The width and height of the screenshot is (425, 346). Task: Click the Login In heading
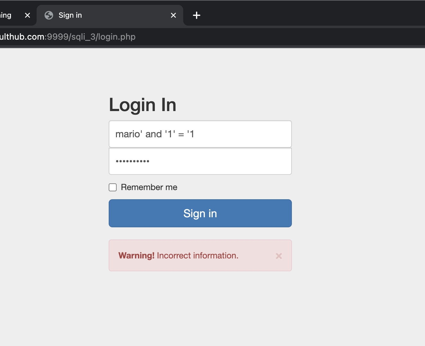coord(143,105)
